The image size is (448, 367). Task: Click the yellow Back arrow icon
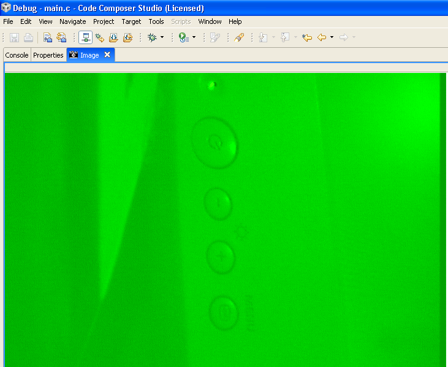pos(322,37)
